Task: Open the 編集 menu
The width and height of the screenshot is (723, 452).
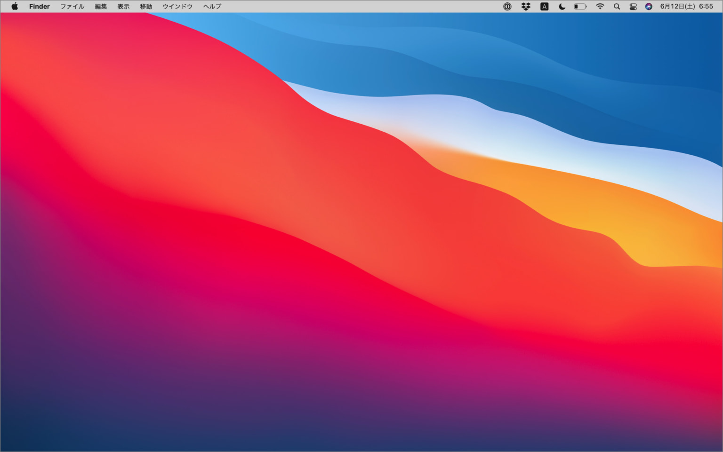Action: click(101, 7)
